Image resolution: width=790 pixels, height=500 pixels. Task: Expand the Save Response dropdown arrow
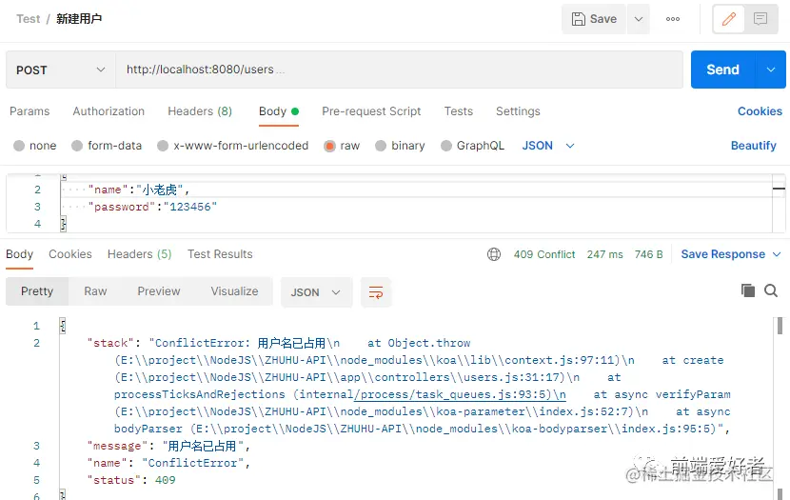click(x=777, y=254)
